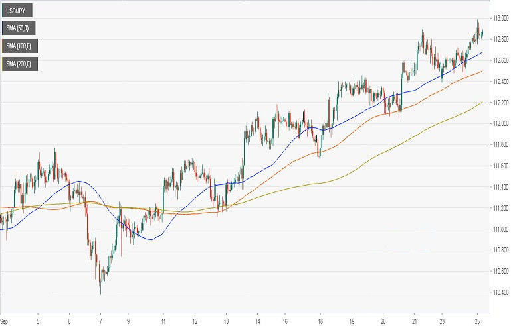
Task: Select date 7 on the time axis
Action: tap(100, 321)
